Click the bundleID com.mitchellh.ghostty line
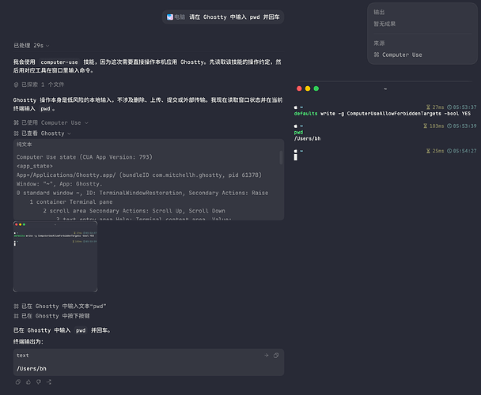481x395 pixels. point(139,175)
